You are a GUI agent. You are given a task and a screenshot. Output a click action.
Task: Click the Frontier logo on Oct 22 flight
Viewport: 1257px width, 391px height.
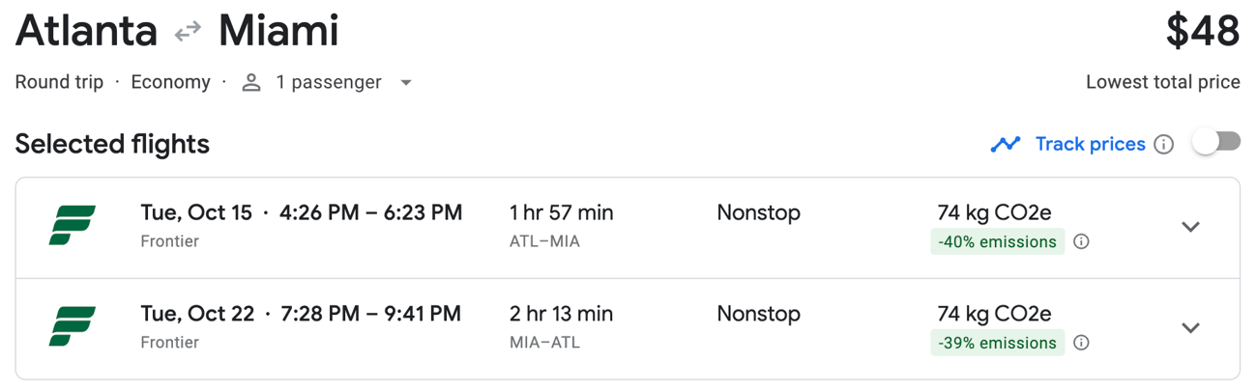(73, 326)
